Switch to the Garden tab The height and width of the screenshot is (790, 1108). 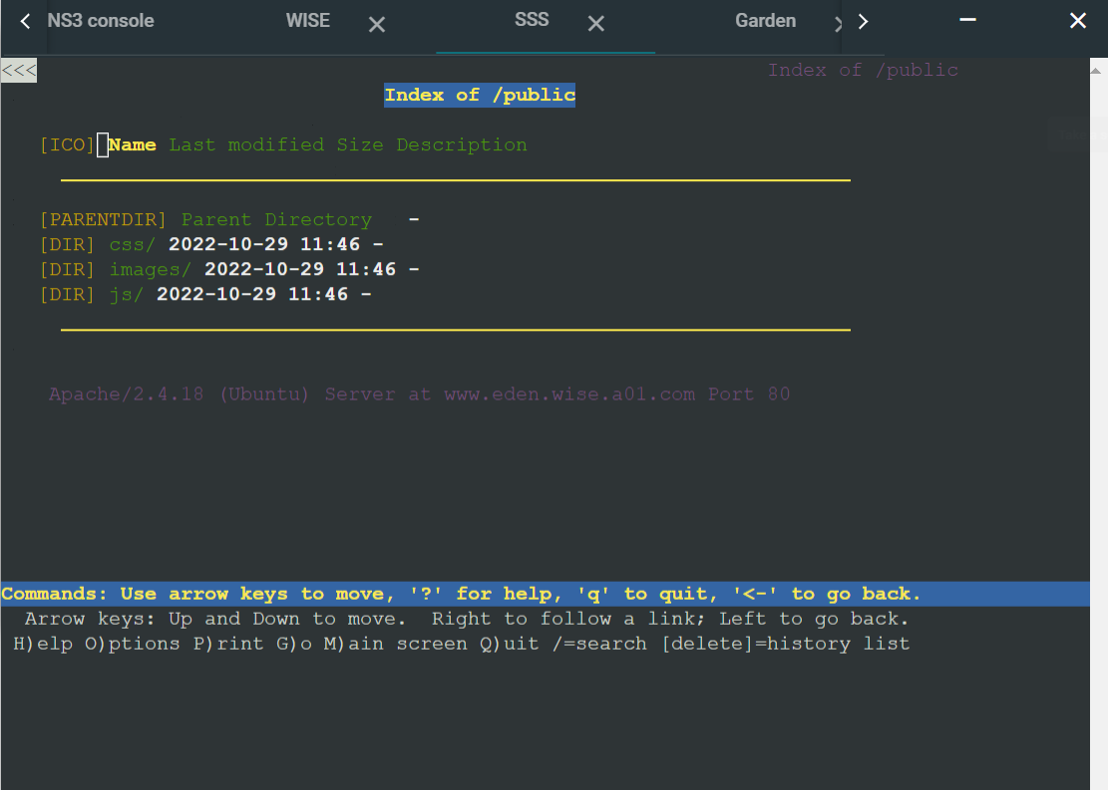coord(765,20)
